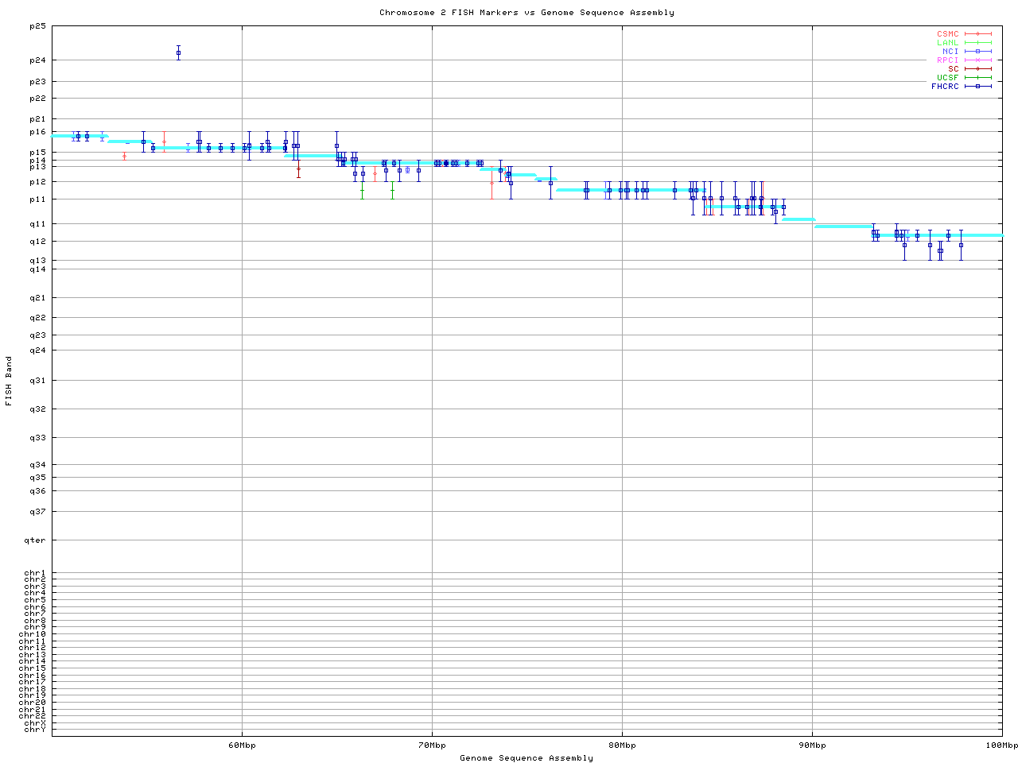Click the CSMC legend text label

[x=947, y=34]
